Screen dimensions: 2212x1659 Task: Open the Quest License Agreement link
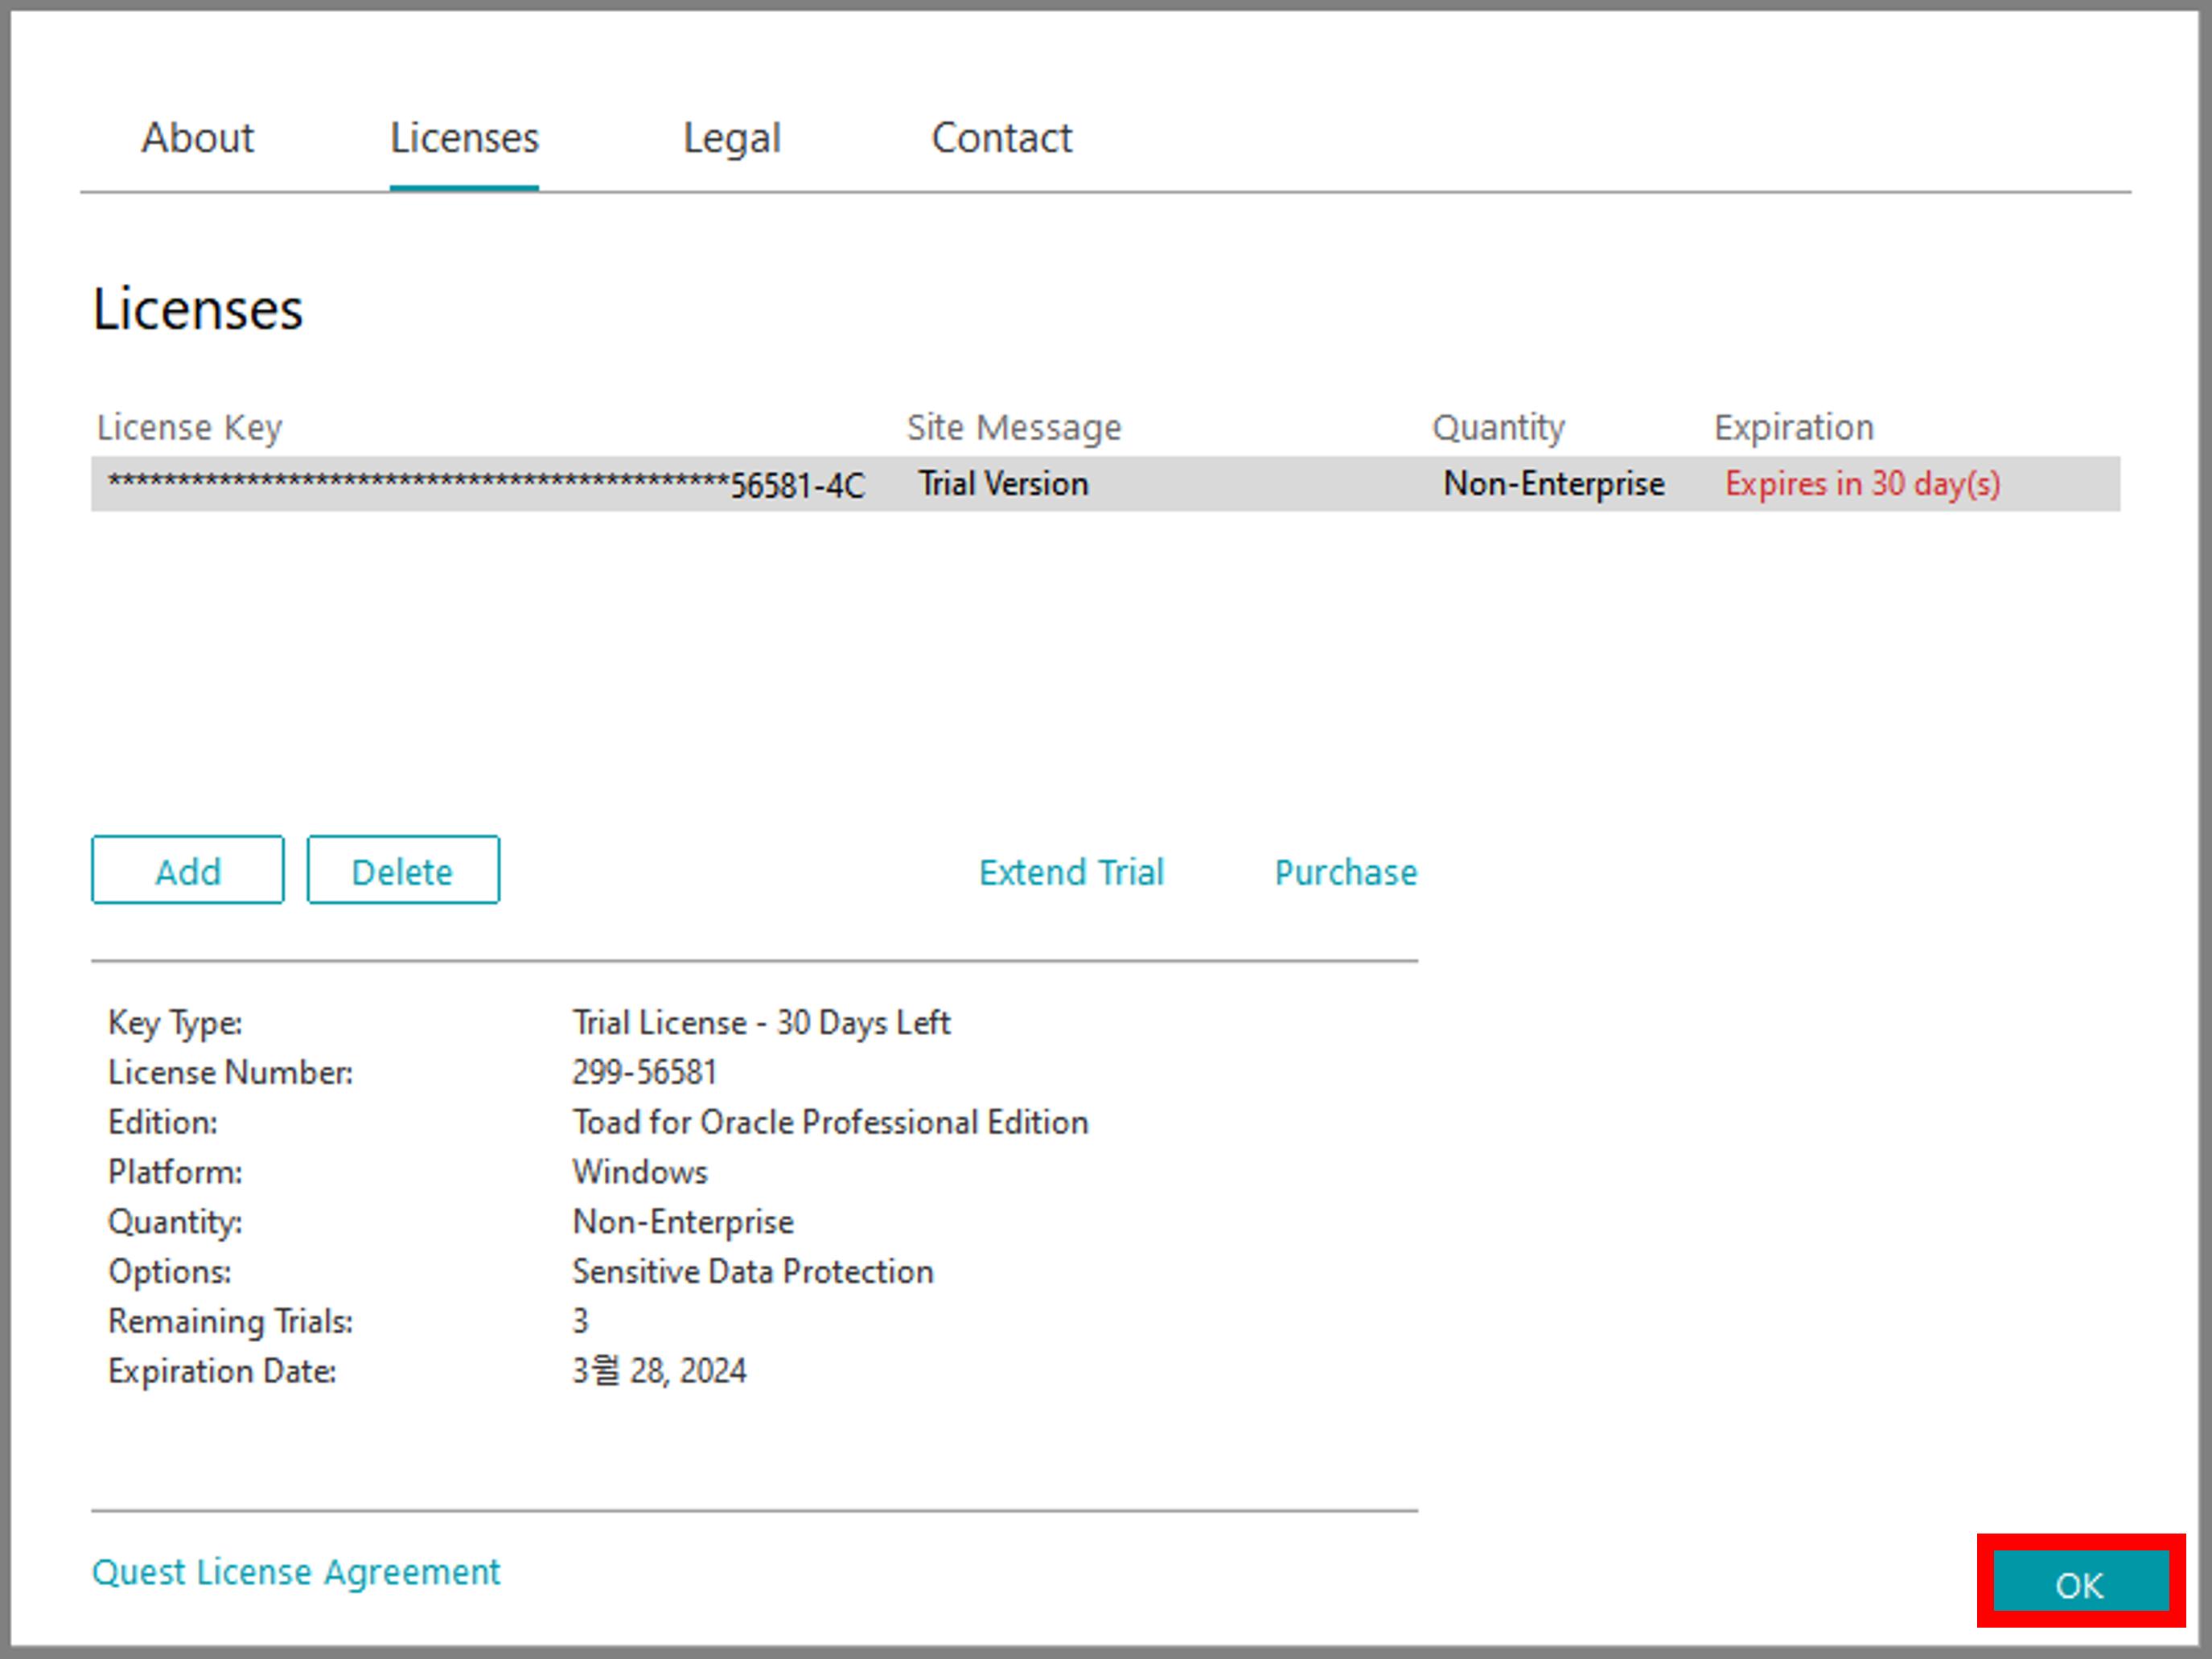[x=296, y=1572]
